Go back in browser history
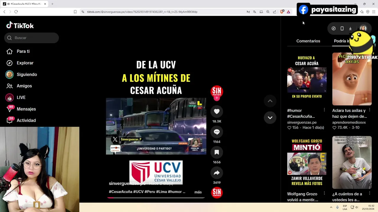Viewport: 378px width, 212px height. pos(4,12)
